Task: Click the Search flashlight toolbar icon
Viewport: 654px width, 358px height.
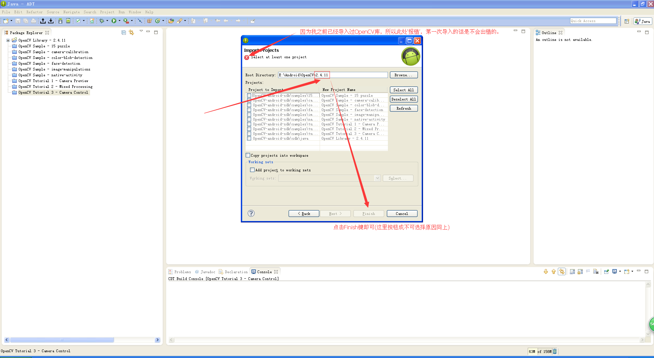Action: tap(179, 21)
